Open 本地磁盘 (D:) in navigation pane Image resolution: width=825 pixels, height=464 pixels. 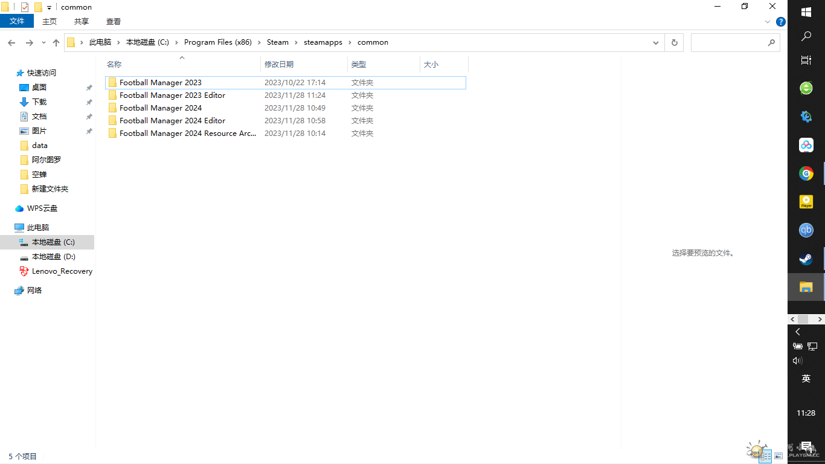tap(54, 257)
